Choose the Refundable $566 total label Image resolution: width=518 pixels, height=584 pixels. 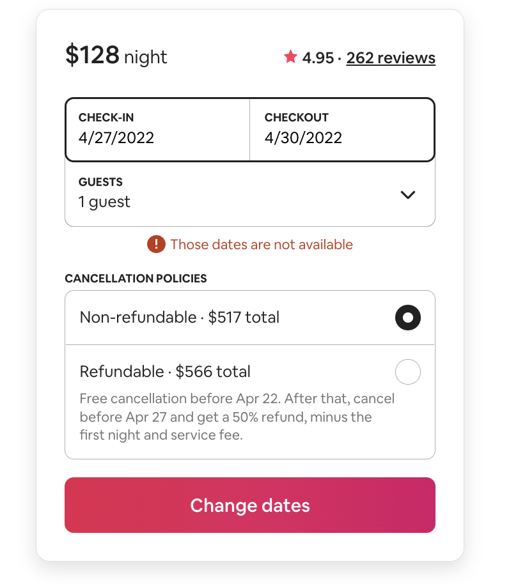tap(165, 372)
